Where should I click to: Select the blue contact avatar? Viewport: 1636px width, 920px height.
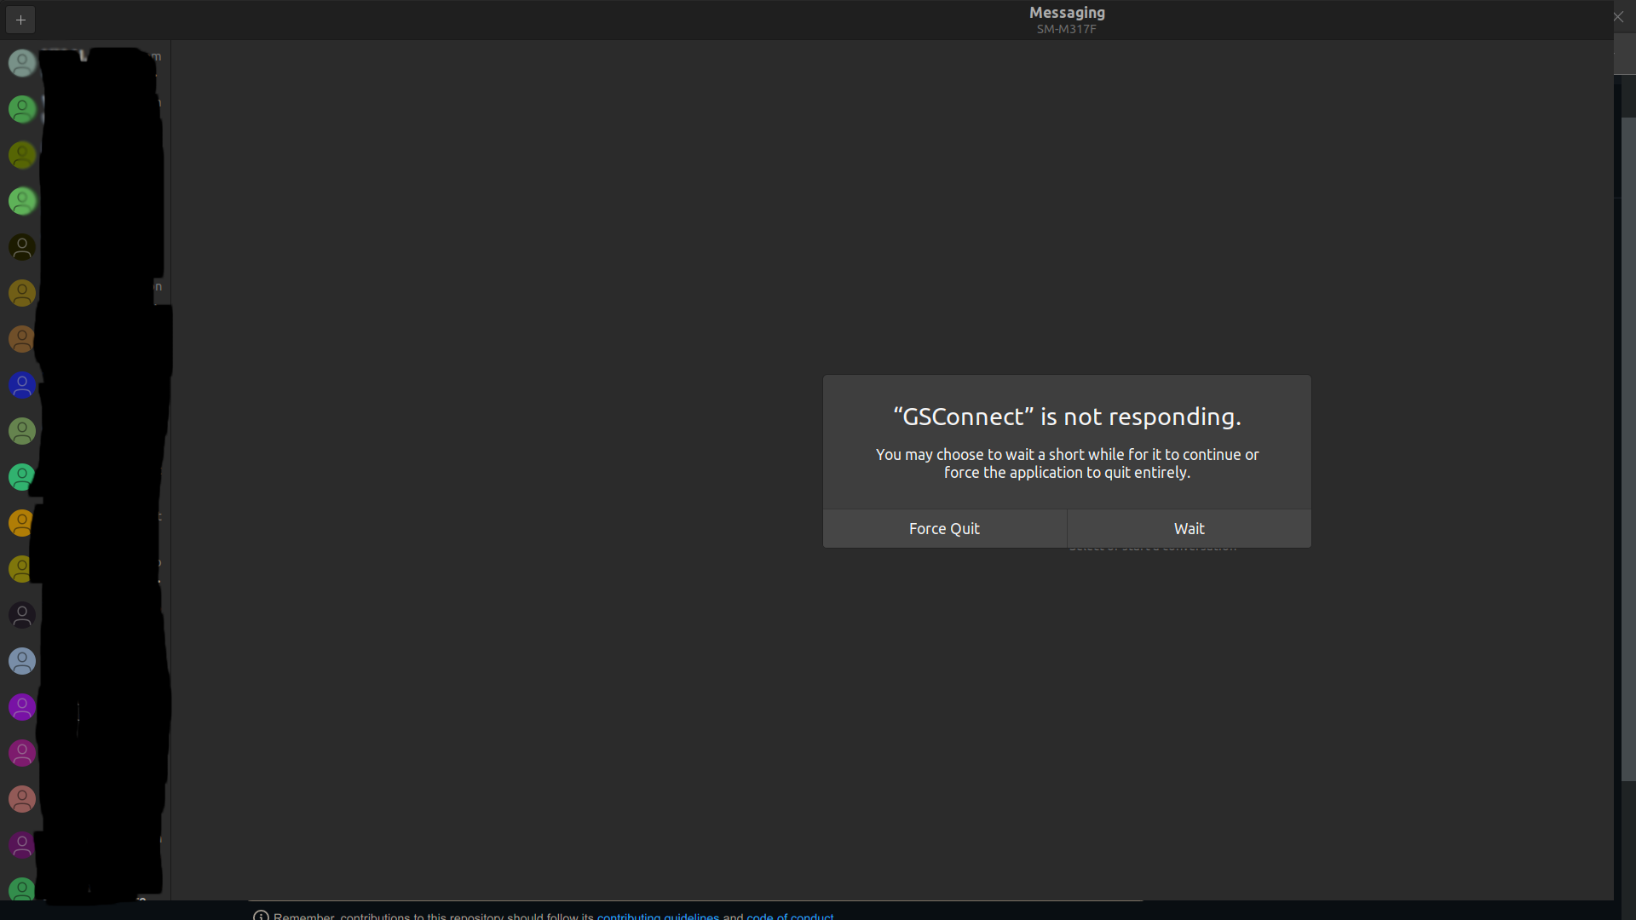(x=22, y=385)
